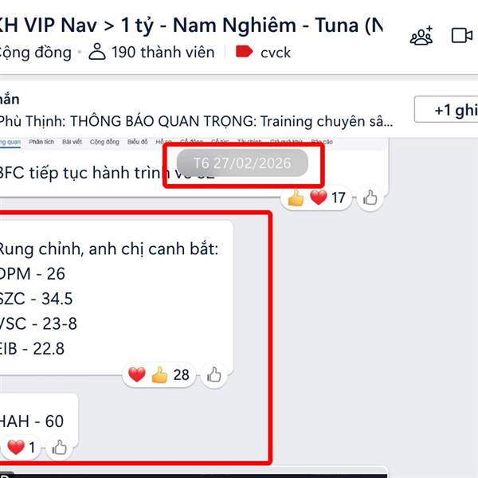Like the Rung chỉnh stock list message

point(214,374)
